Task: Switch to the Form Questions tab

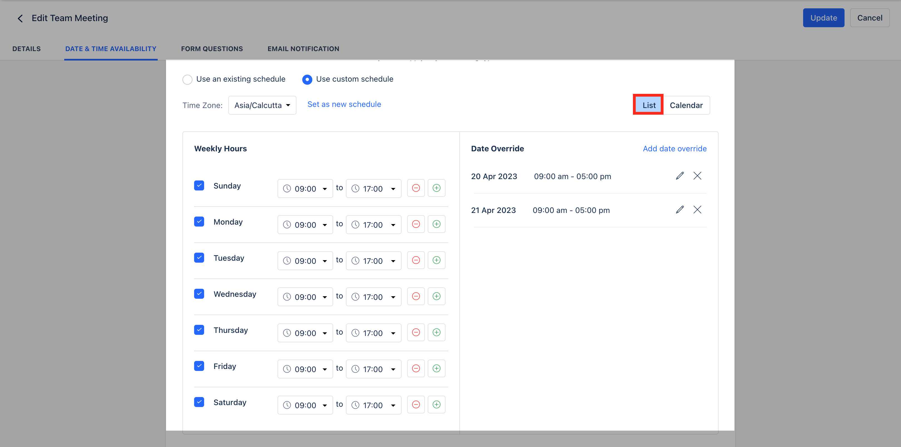Action: point(212,49)
